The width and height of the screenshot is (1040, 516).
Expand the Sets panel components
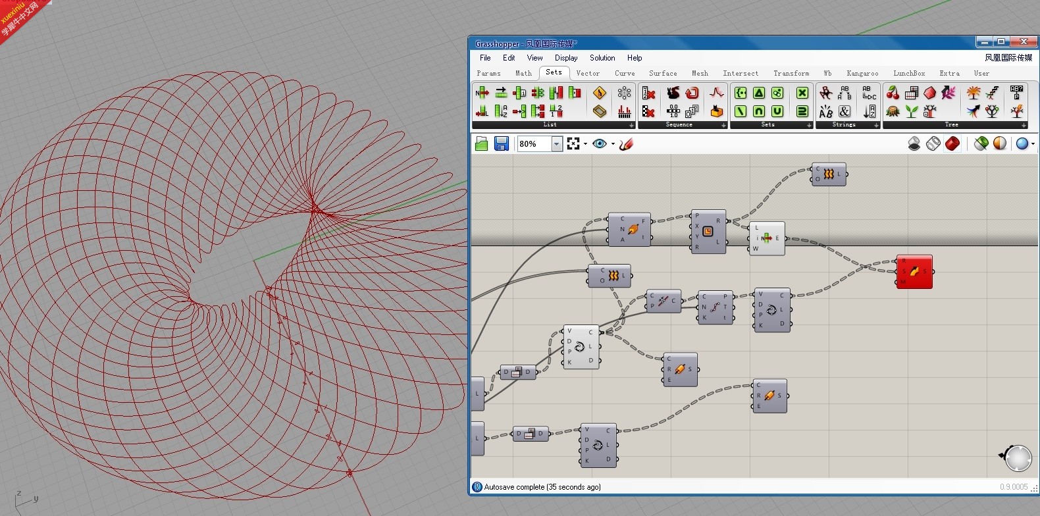pos(809,125)
